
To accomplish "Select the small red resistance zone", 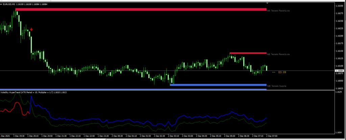I will (x=248, y=53).
